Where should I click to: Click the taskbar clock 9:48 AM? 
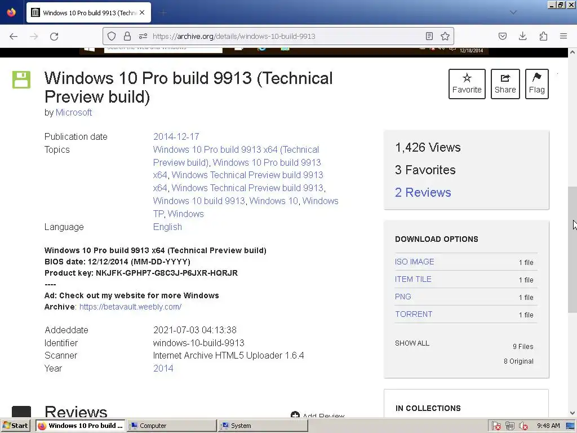click(x=548, y=426)
